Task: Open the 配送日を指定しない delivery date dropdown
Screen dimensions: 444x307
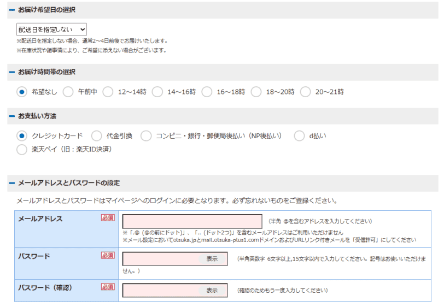Action: (51, 29)
